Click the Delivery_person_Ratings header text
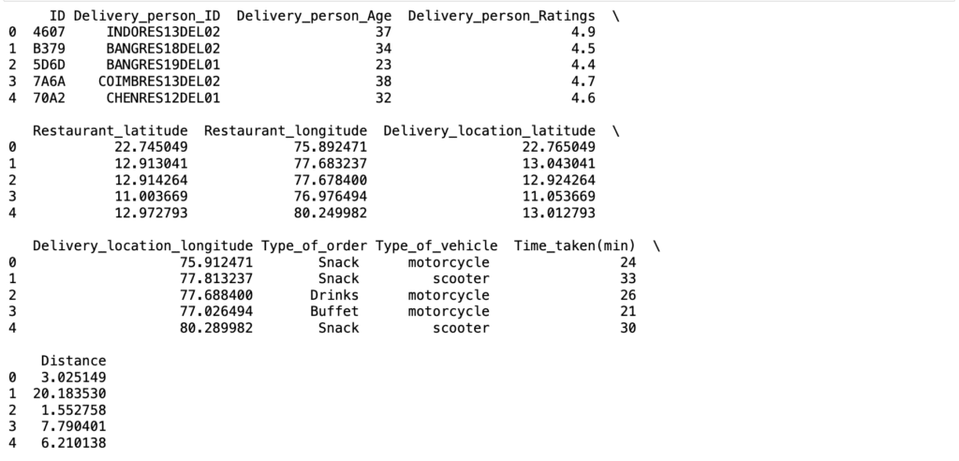 [502, 16]
